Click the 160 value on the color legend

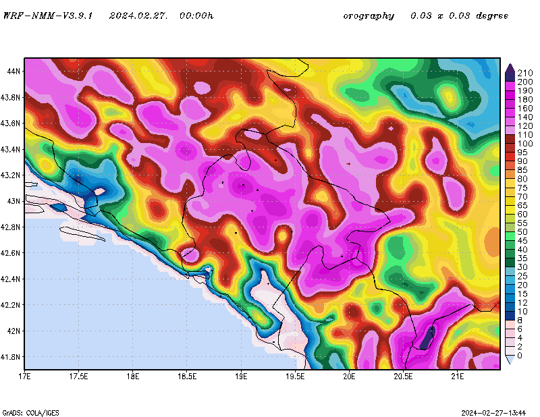tap(525, 109)
